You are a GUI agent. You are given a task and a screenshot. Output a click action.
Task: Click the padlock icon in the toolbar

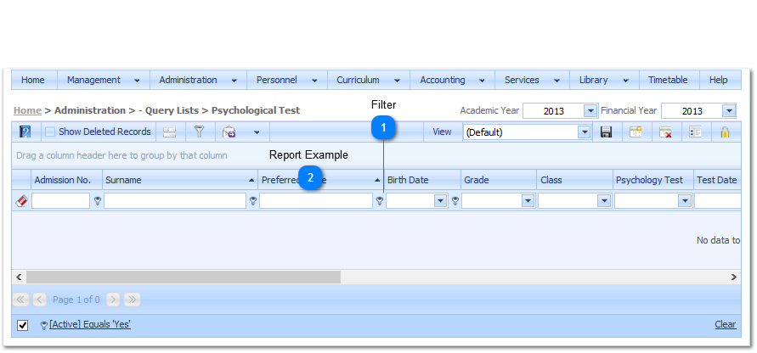click(725, 132)
